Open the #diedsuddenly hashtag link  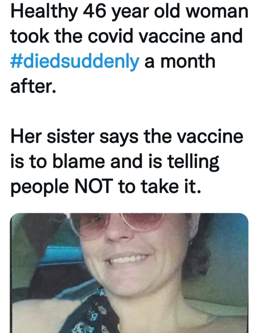(x=75, y=61)
